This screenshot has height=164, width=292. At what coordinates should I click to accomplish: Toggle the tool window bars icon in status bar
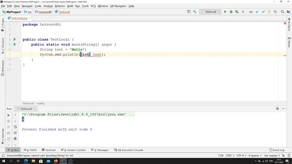pos(3,155)
